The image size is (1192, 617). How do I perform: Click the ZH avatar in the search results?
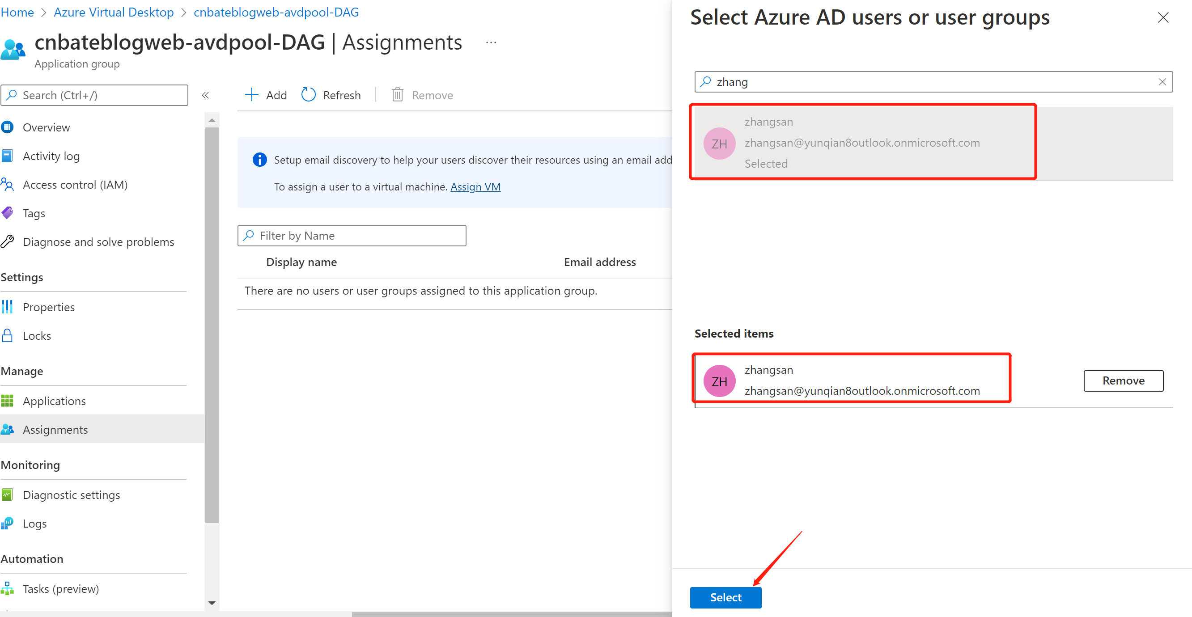point(719,144)
